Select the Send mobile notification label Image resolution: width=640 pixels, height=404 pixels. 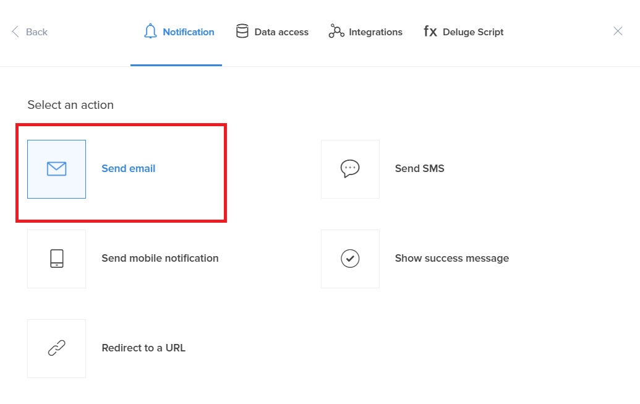[160, 259]
